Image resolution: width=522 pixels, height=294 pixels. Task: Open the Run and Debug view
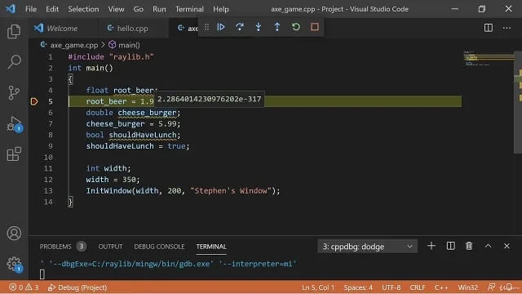tap(14, 124)
